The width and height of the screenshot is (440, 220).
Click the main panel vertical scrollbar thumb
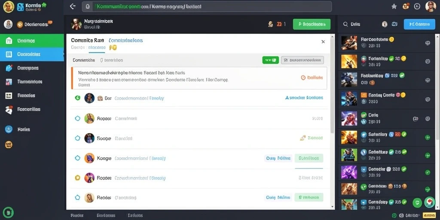[x=333, y=86]
